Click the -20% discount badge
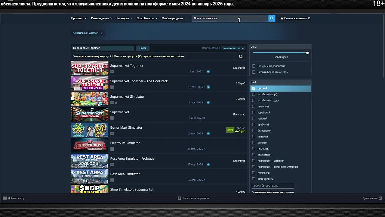The height and width of the screenshot is (217, 385). click(x=230, y=130)
